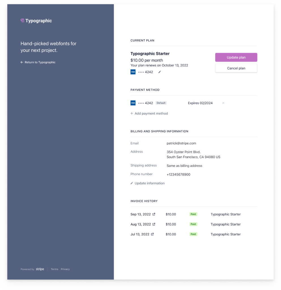Click the Update information link
281x290 pixels.
tap(147, 183)
